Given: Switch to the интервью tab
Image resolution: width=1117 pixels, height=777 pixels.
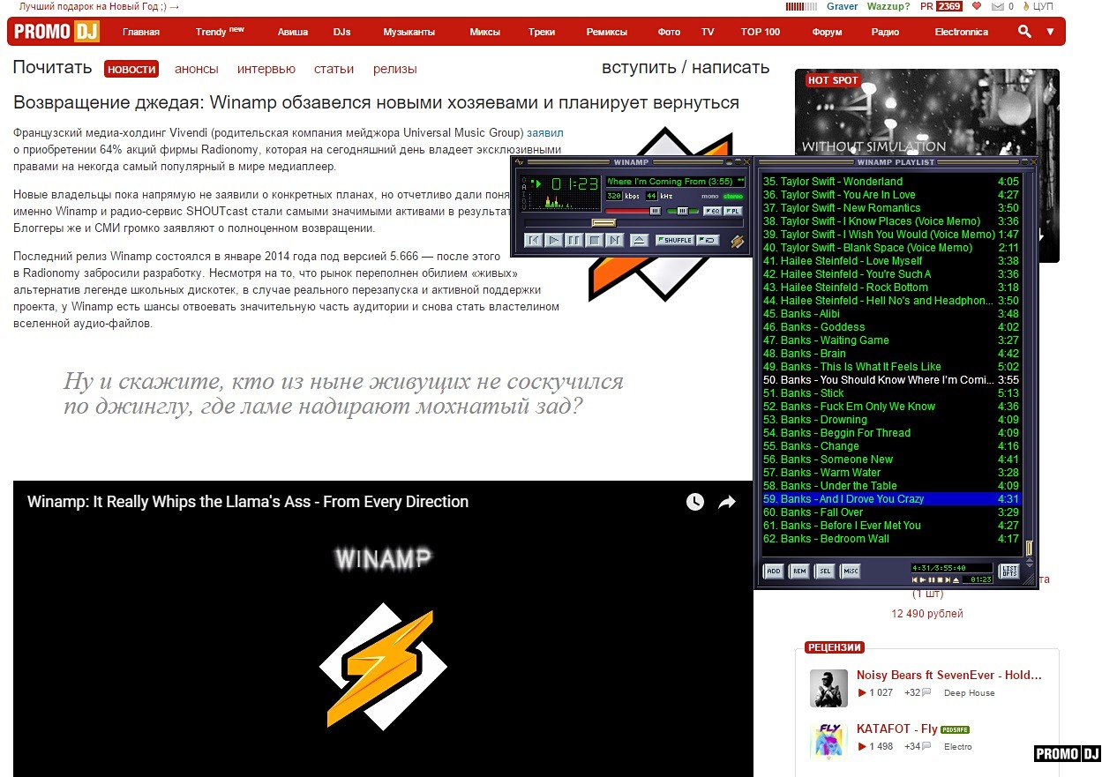Looking at the screenshot, I should tap(266, 69).
